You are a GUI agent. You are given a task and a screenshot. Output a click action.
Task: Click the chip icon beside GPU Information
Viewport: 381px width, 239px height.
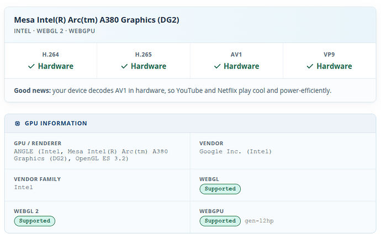18,124
